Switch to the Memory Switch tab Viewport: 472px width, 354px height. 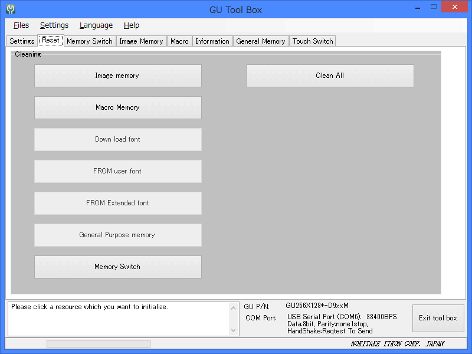89,41
